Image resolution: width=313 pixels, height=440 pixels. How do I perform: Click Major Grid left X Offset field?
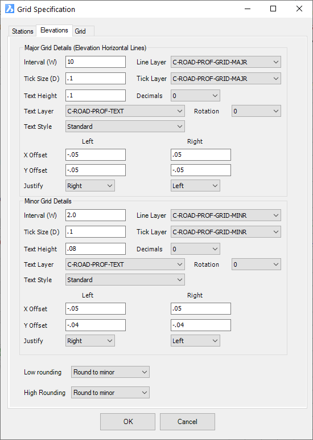(96, 154)
